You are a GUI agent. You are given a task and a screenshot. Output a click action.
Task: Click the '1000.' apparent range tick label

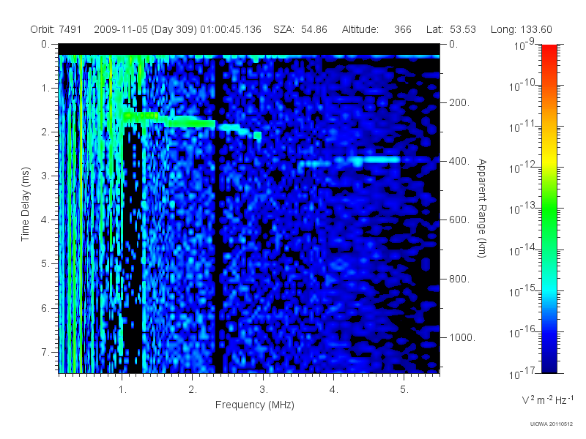[462, 337]
